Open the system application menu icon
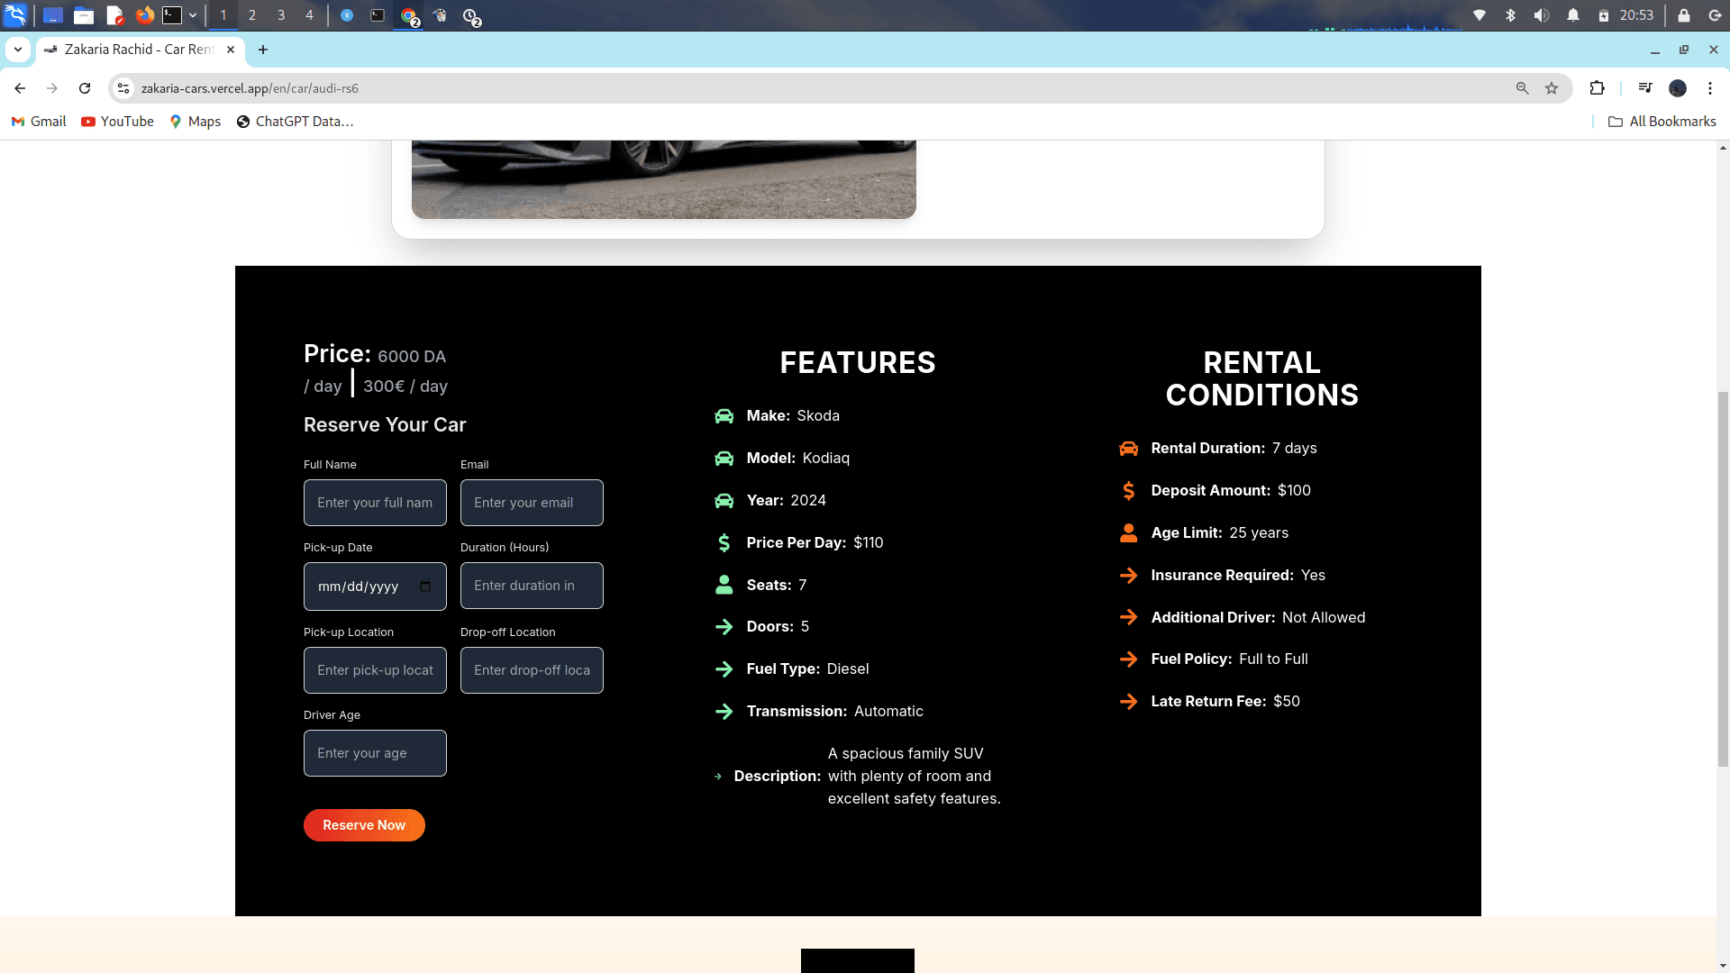Viewport: 1730px width, 973px height. click(15, 15)
